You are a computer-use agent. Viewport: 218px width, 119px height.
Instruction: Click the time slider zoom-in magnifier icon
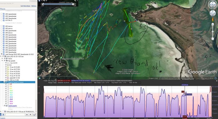click(44, 1)
